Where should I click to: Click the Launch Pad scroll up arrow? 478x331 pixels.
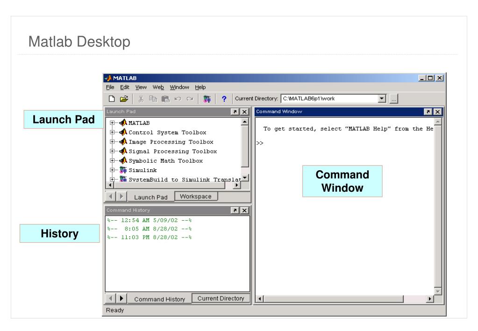(x=245, y=122)
